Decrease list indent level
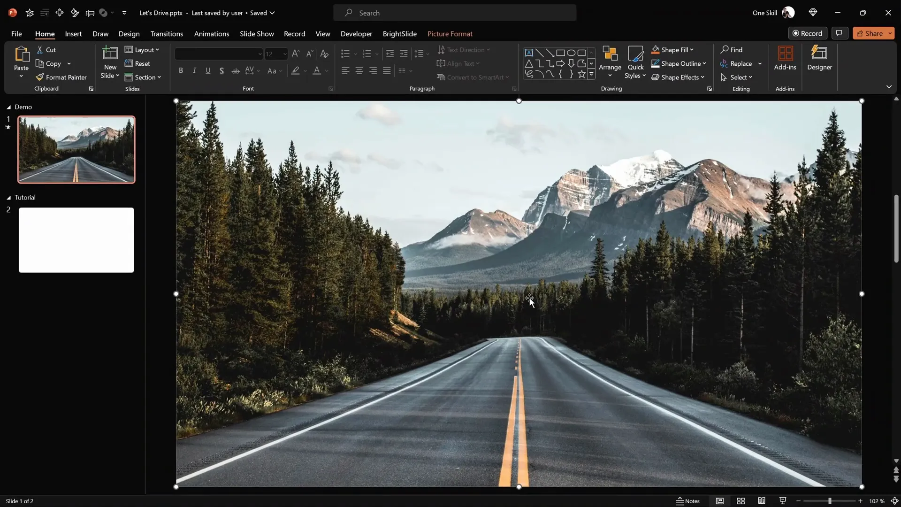This screenshot has width=901, height=507. [389, 54]
